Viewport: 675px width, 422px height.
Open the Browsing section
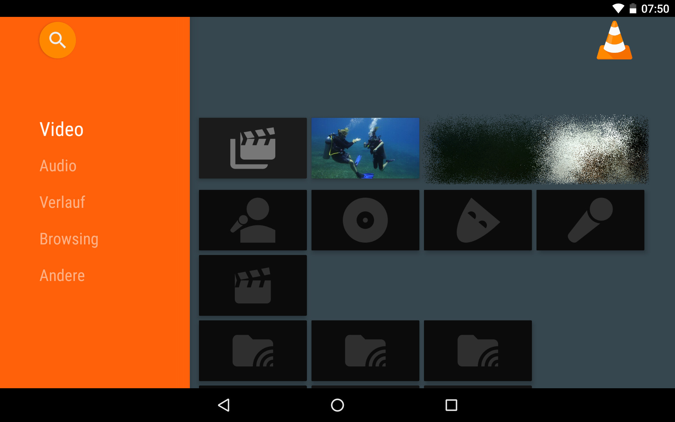tap(69, 239)
